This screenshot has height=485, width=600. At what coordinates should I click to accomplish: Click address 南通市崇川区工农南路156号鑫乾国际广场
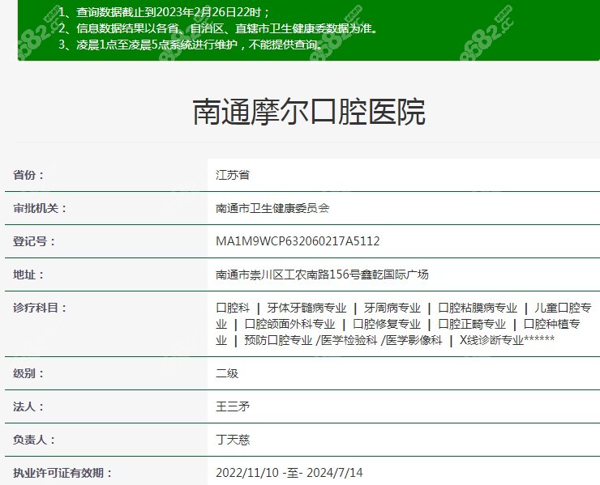[x=322, y=274]
